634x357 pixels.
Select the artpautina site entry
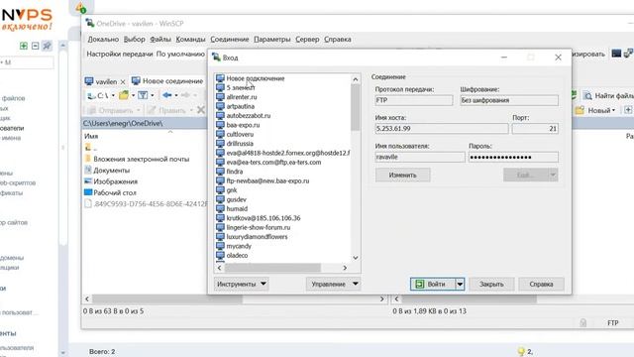(240, 106)
